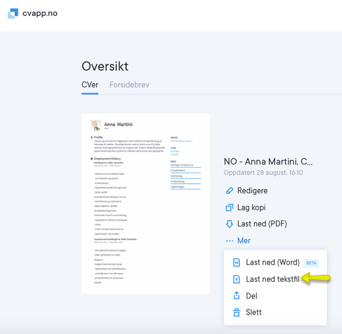Pick the Del option label

click(x=251, y=296)
